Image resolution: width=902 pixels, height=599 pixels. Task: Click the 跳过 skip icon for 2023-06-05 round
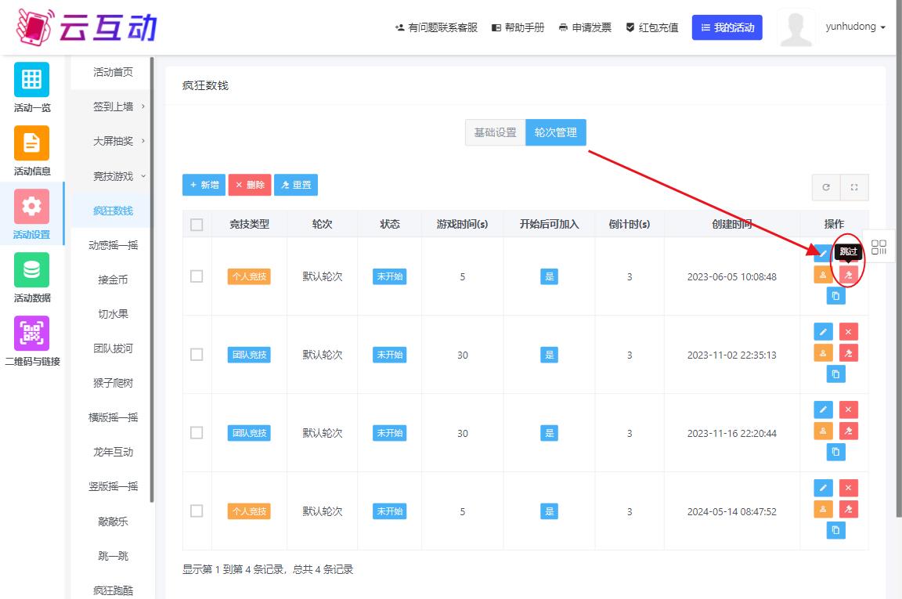(848, 275)
